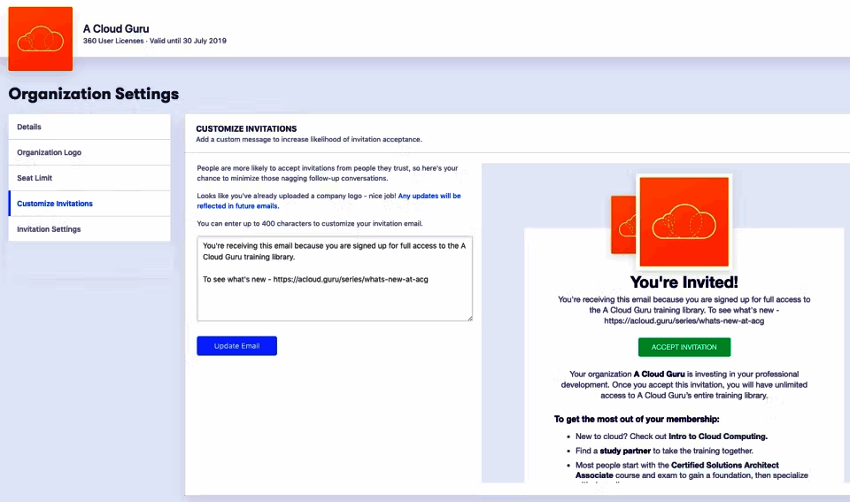Viewport: 850px width, 502px height.
Task: Select Customize Invitations in the sidebar
Action: click(x=89, y=204)
